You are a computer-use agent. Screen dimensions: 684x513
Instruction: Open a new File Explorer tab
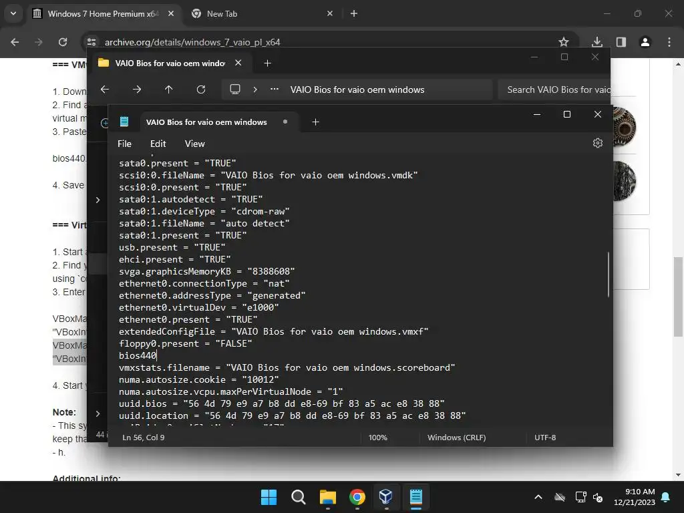(x=267, y=63)
